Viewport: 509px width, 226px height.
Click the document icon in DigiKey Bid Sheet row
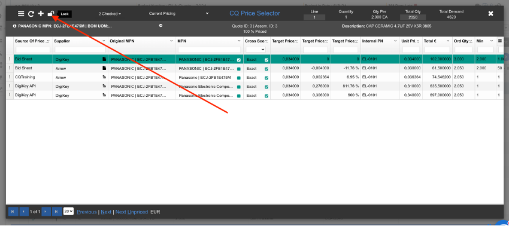104,59
